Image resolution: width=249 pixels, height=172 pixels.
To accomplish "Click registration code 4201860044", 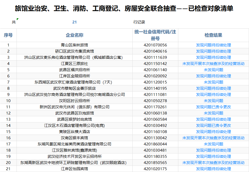I will pos(155,144).
